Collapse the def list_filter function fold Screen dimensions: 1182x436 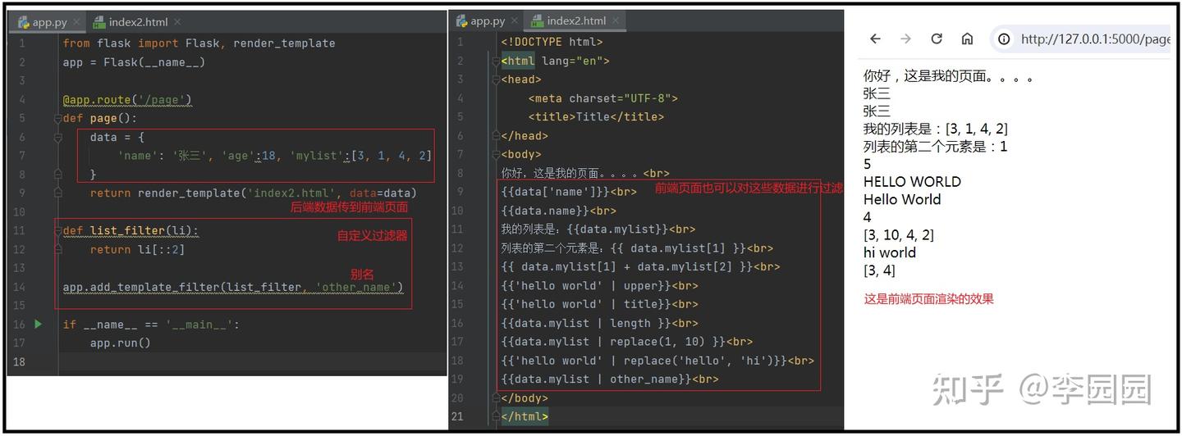[57, 231]
